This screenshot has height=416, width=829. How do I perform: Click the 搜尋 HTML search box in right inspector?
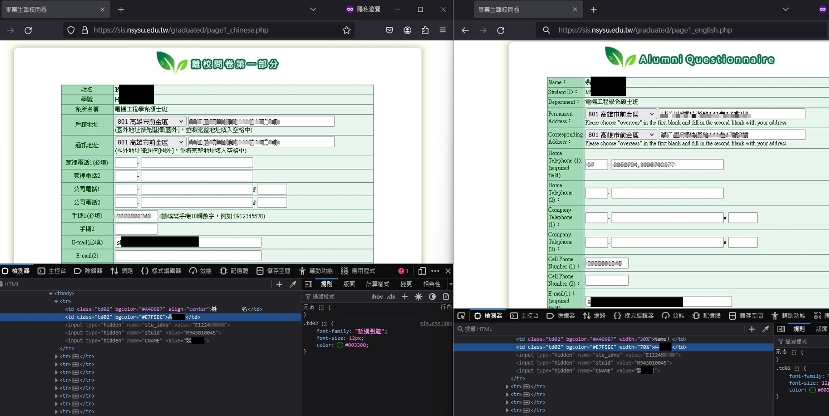click(x=599, y=329)
